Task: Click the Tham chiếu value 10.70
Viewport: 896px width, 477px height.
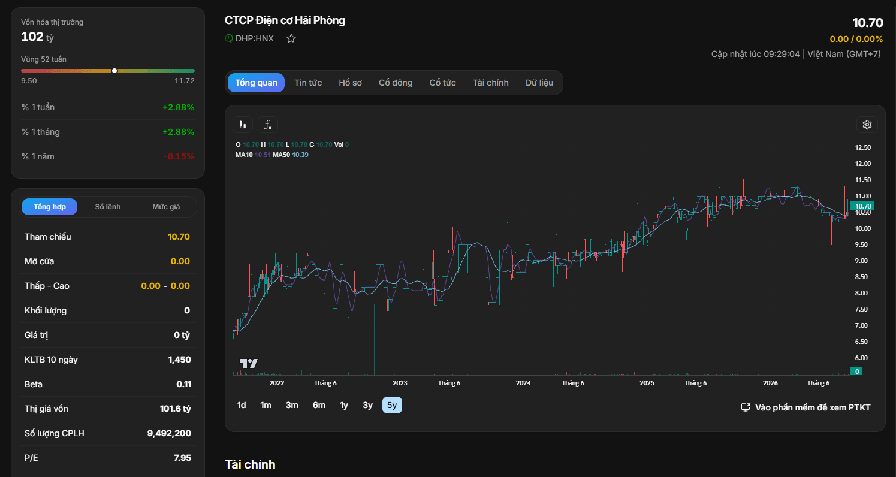Action: tap(179, 237)
